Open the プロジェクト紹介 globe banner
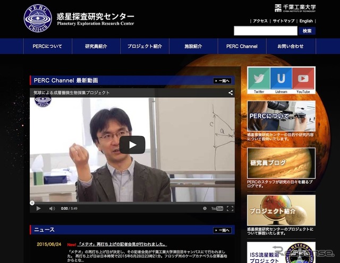 coord(281,210)
